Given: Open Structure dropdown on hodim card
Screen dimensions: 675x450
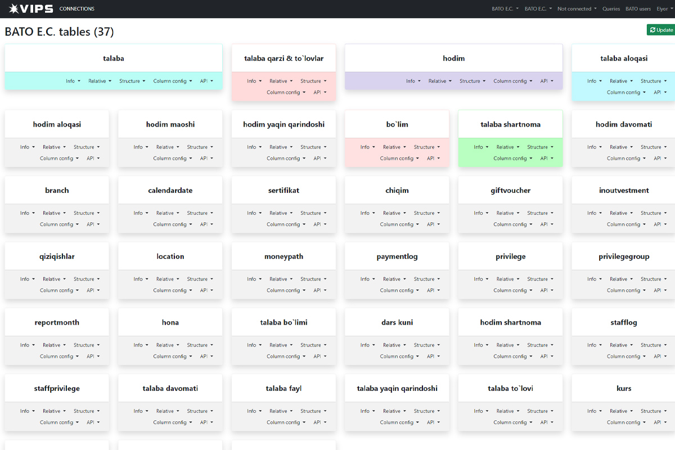Looking at the screenshot, I should pyautogui.click(x=472, y=81).
